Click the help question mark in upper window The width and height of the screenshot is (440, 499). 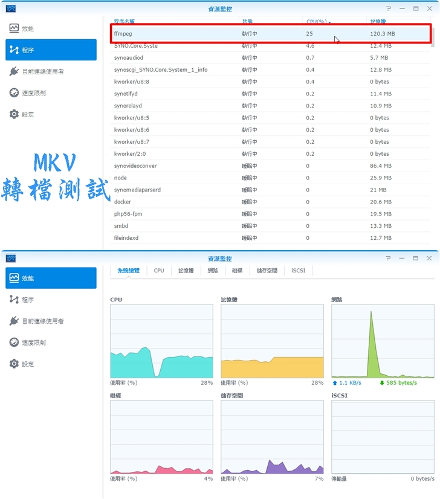[x=388, y=8]
